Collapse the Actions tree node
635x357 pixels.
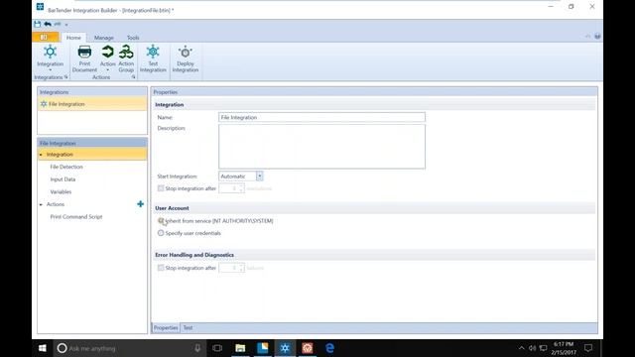point(41,205)
